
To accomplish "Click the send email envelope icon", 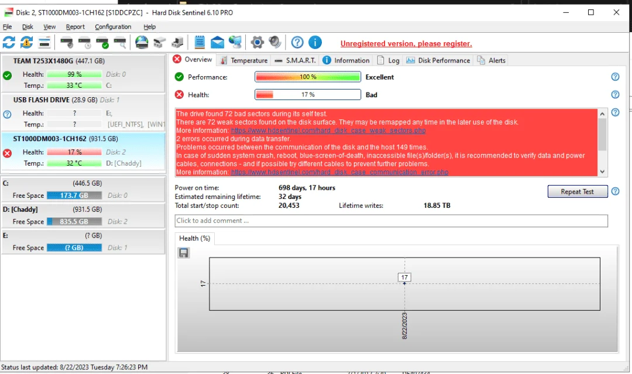I will [x=217, y=42].
